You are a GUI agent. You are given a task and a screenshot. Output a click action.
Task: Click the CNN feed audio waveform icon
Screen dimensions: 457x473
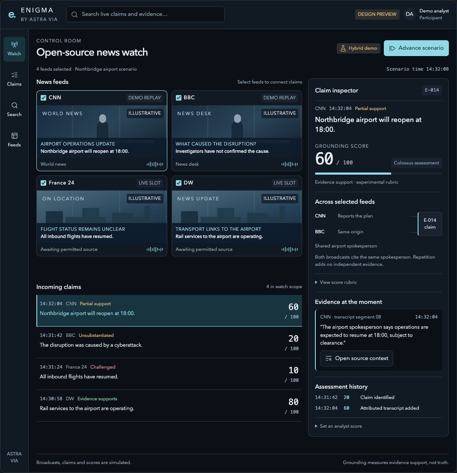coord(155,164)
